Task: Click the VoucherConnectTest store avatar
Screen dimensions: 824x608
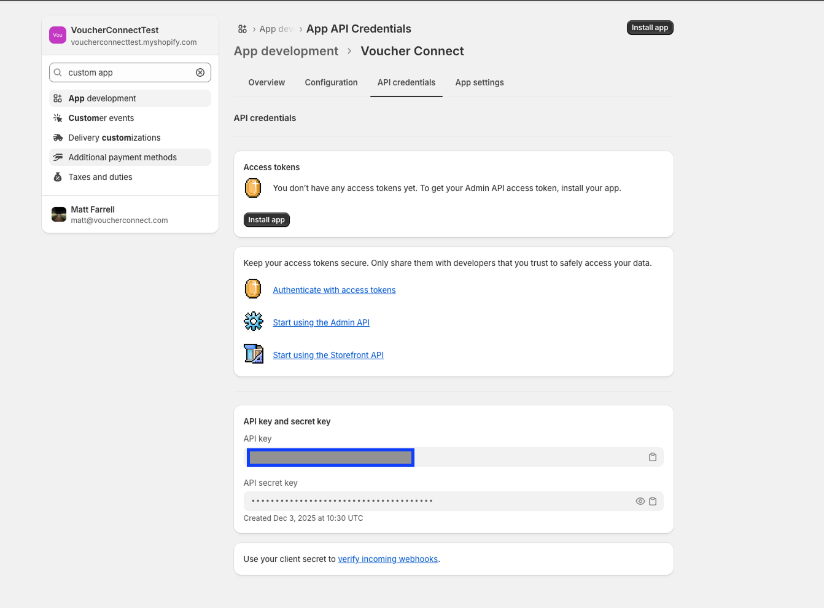Action: pyautogui.click(x=58, y=36)
